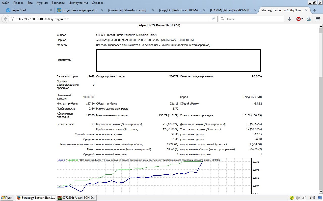Click the Adblock Plus icon

click(299, 19)
